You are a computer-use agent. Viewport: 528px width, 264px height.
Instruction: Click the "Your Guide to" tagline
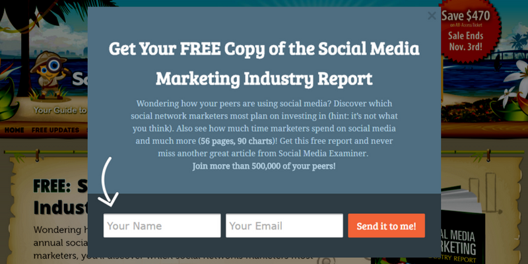click(x=59, y=111)
